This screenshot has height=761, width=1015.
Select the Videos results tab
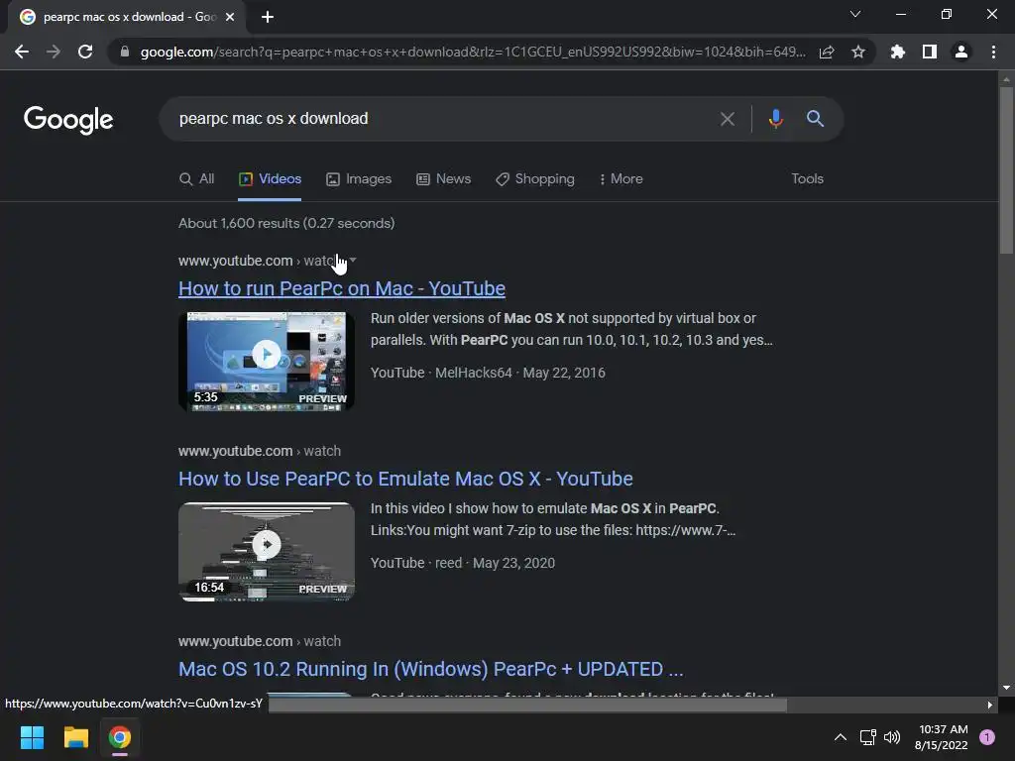point(270,179)
